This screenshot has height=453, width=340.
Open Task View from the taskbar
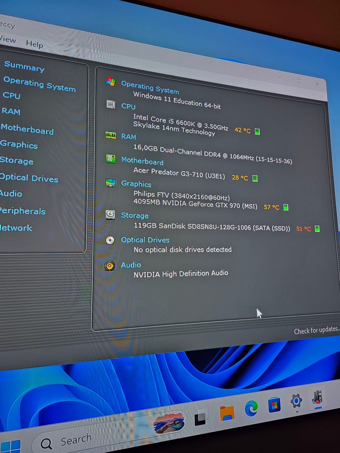click(200, 419)
